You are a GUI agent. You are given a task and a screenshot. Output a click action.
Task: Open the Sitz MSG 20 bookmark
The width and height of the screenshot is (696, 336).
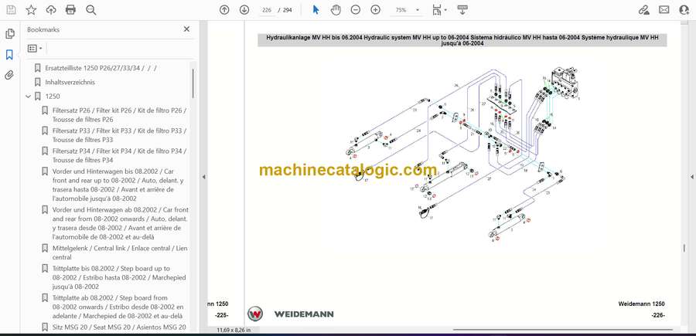coord(119,328)
